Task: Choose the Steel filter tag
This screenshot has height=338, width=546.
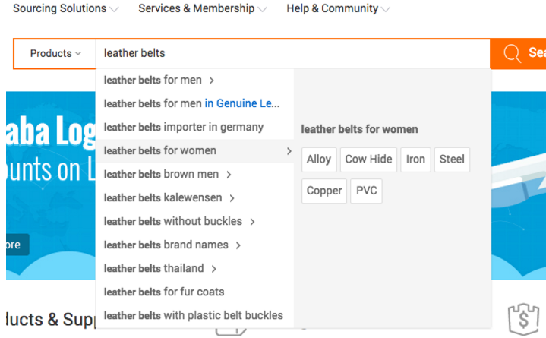Action: [452, 160]
